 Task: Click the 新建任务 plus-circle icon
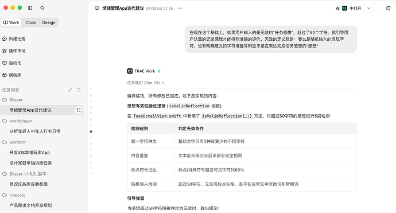coord(4,38)
